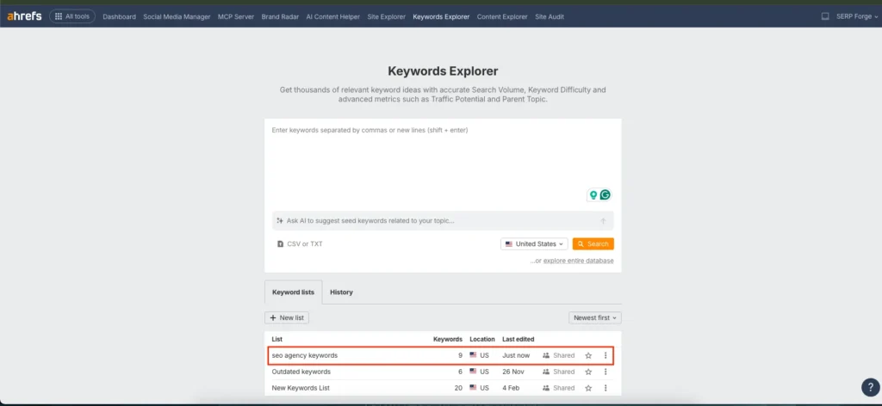Open Brand Radar
Screen dimensions: 882x406
(280, 17)
